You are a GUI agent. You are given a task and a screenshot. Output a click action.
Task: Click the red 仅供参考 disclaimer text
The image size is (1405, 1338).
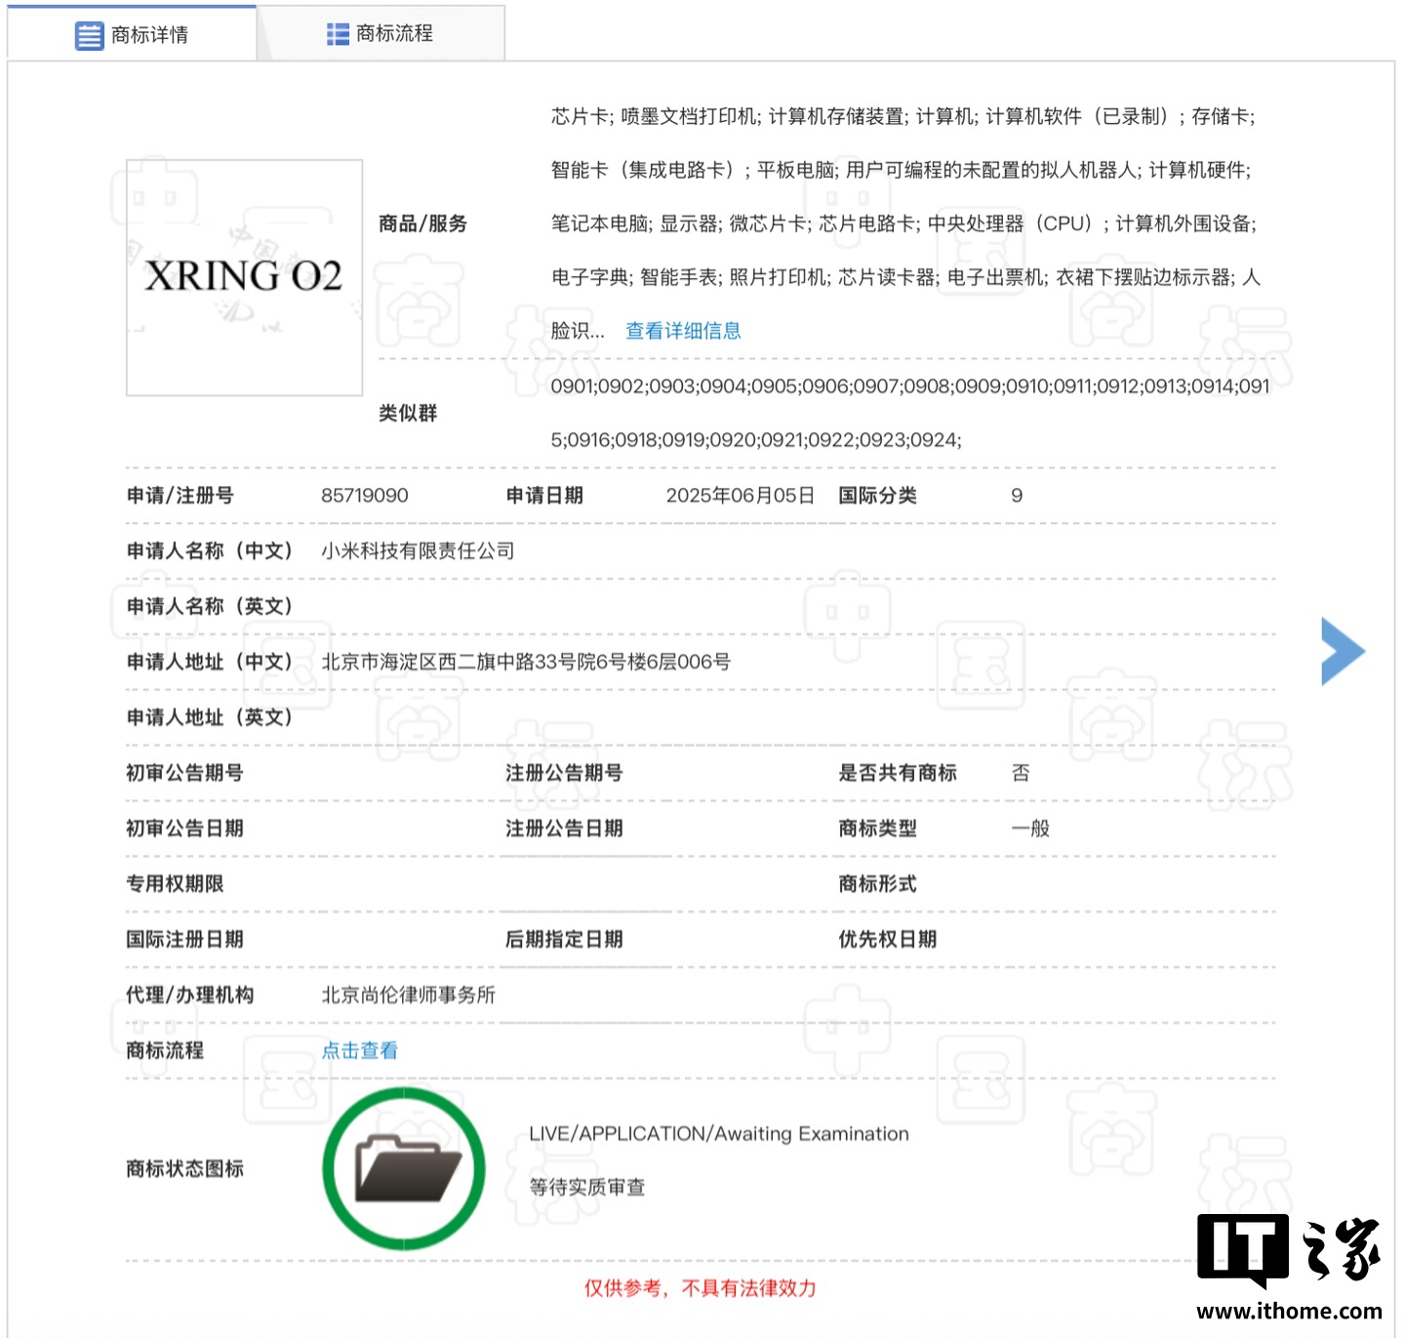(x=700, y=1288)
